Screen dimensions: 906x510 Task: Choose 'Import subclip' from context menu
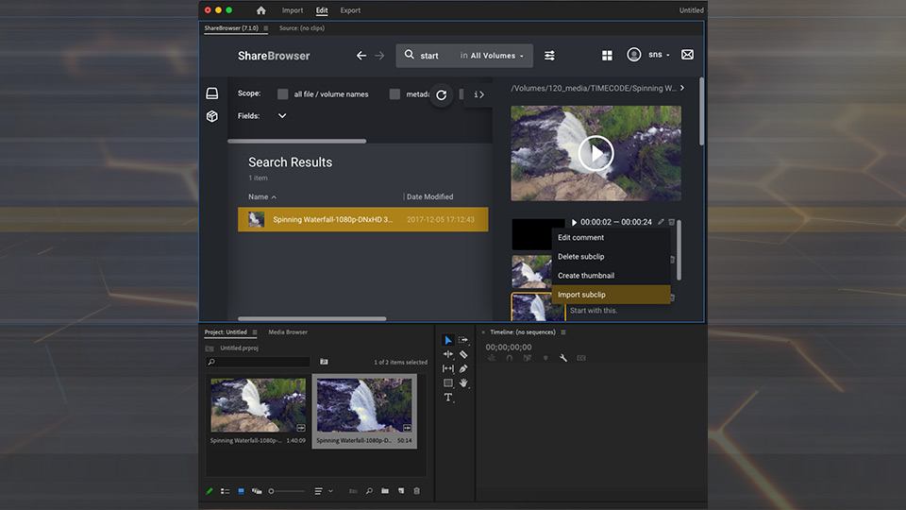611,295
